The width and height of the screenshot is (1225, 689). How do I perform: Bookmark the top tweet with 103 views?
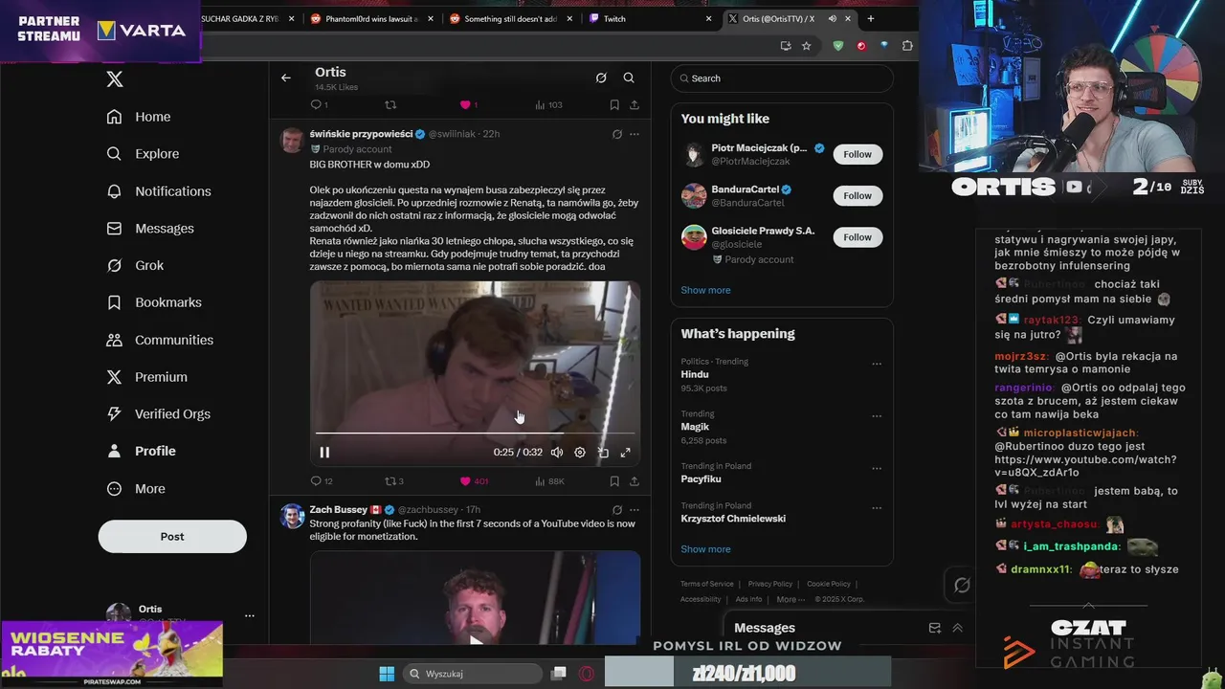tap(614, 105)
